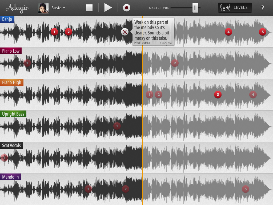
Task: Open comment marker 4 on Banjo track
Action: [x=228, y=32]
